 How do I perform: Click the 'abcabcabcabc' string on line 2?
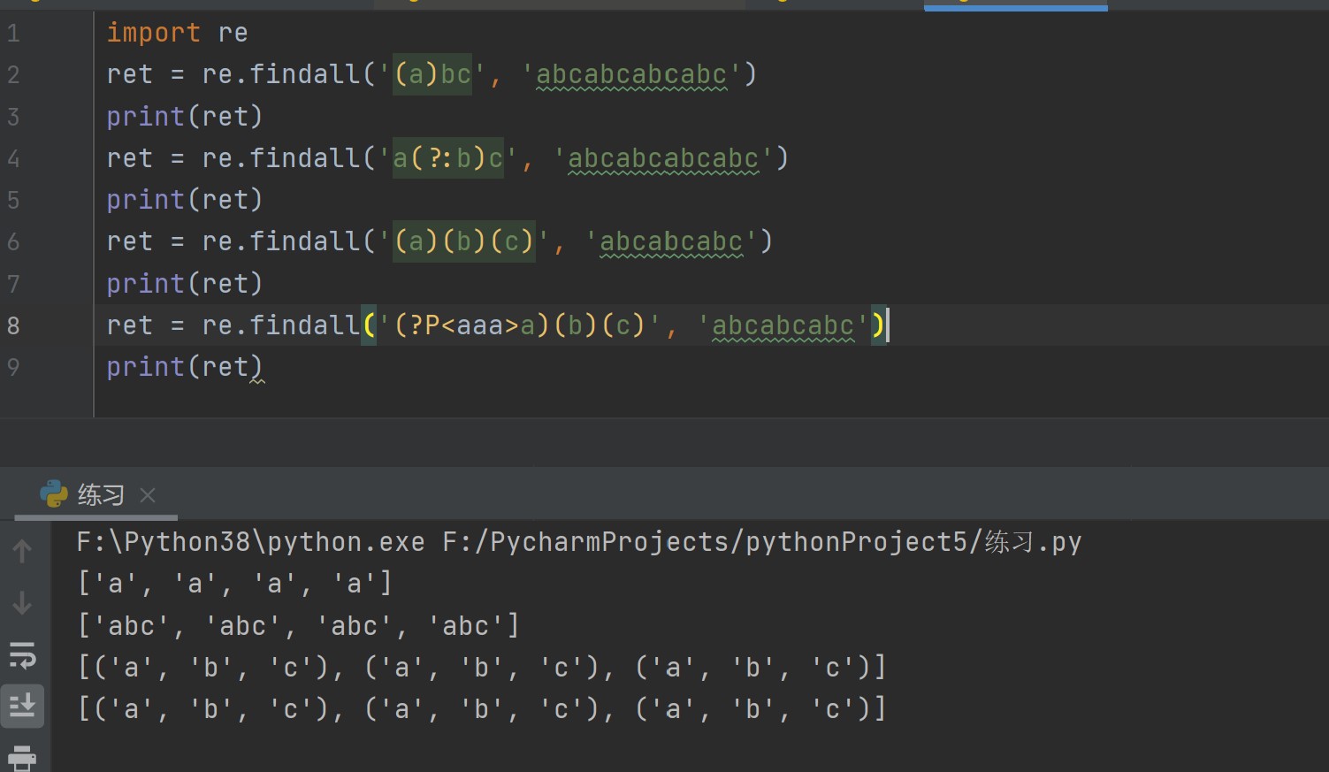point(631,74)
